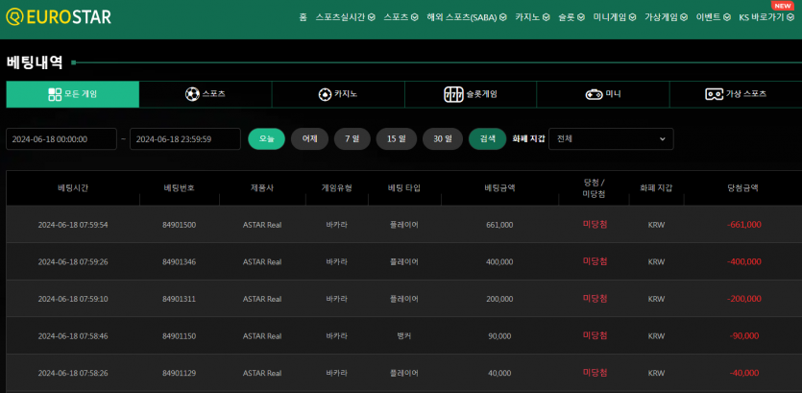Select the 30 일 date filter
This screenshot has width=802, height=393.
pos(443,138)
